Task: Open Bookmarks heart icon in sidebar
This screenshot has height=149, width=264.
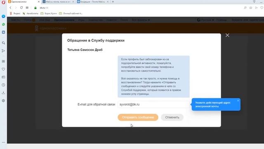Action: [3, 69]
